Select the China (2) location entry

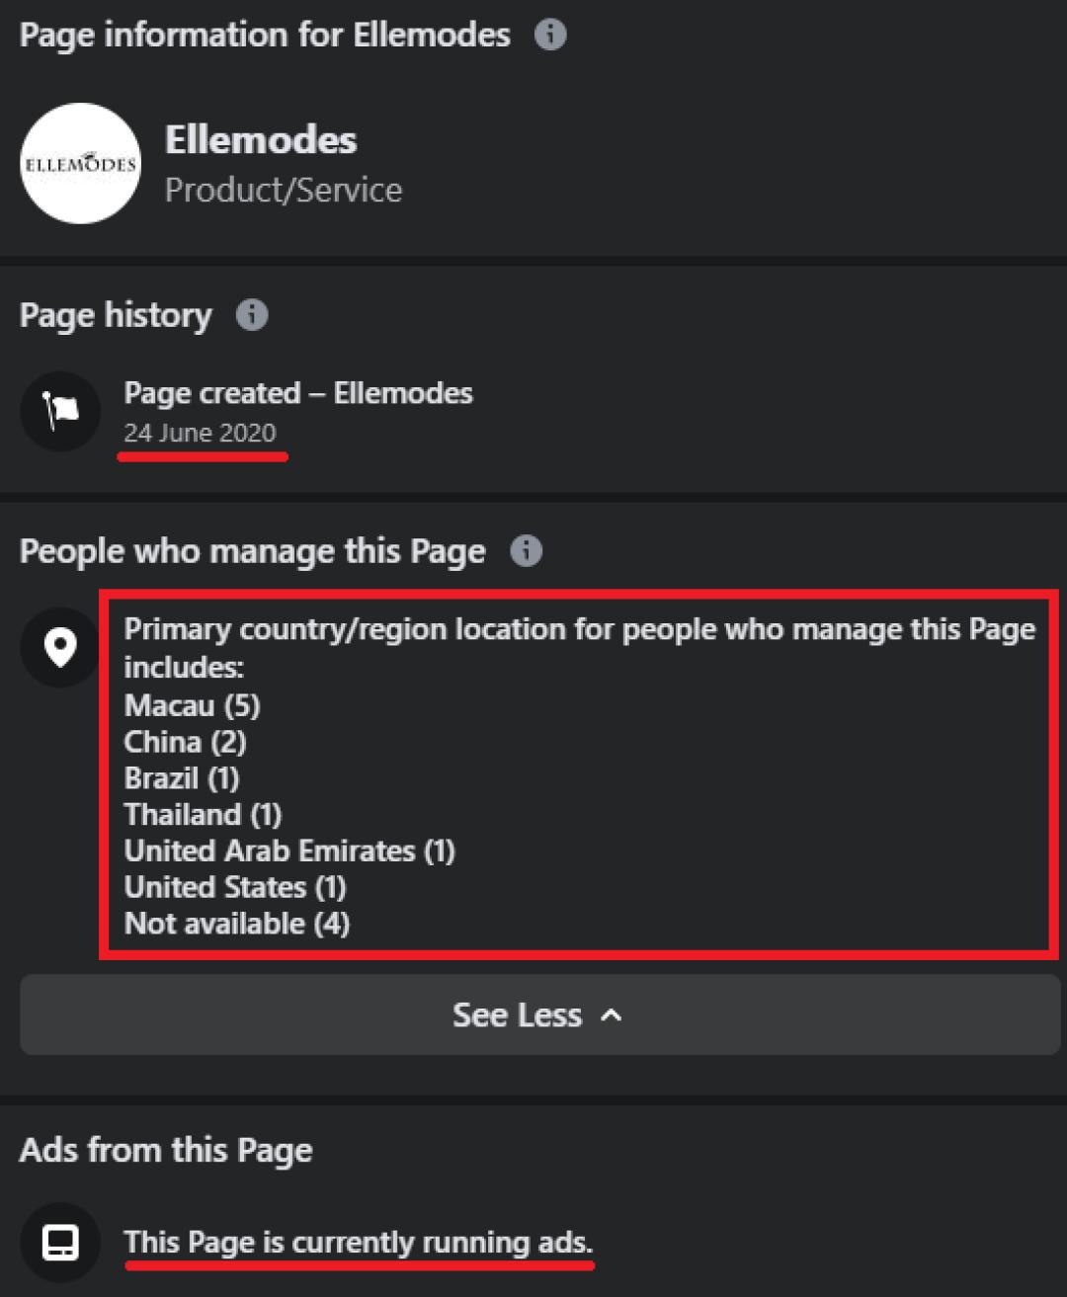185,742
